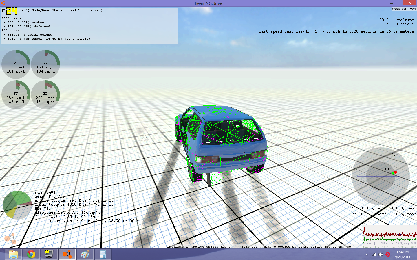Click the '500 nodes' line

[11, 31]
